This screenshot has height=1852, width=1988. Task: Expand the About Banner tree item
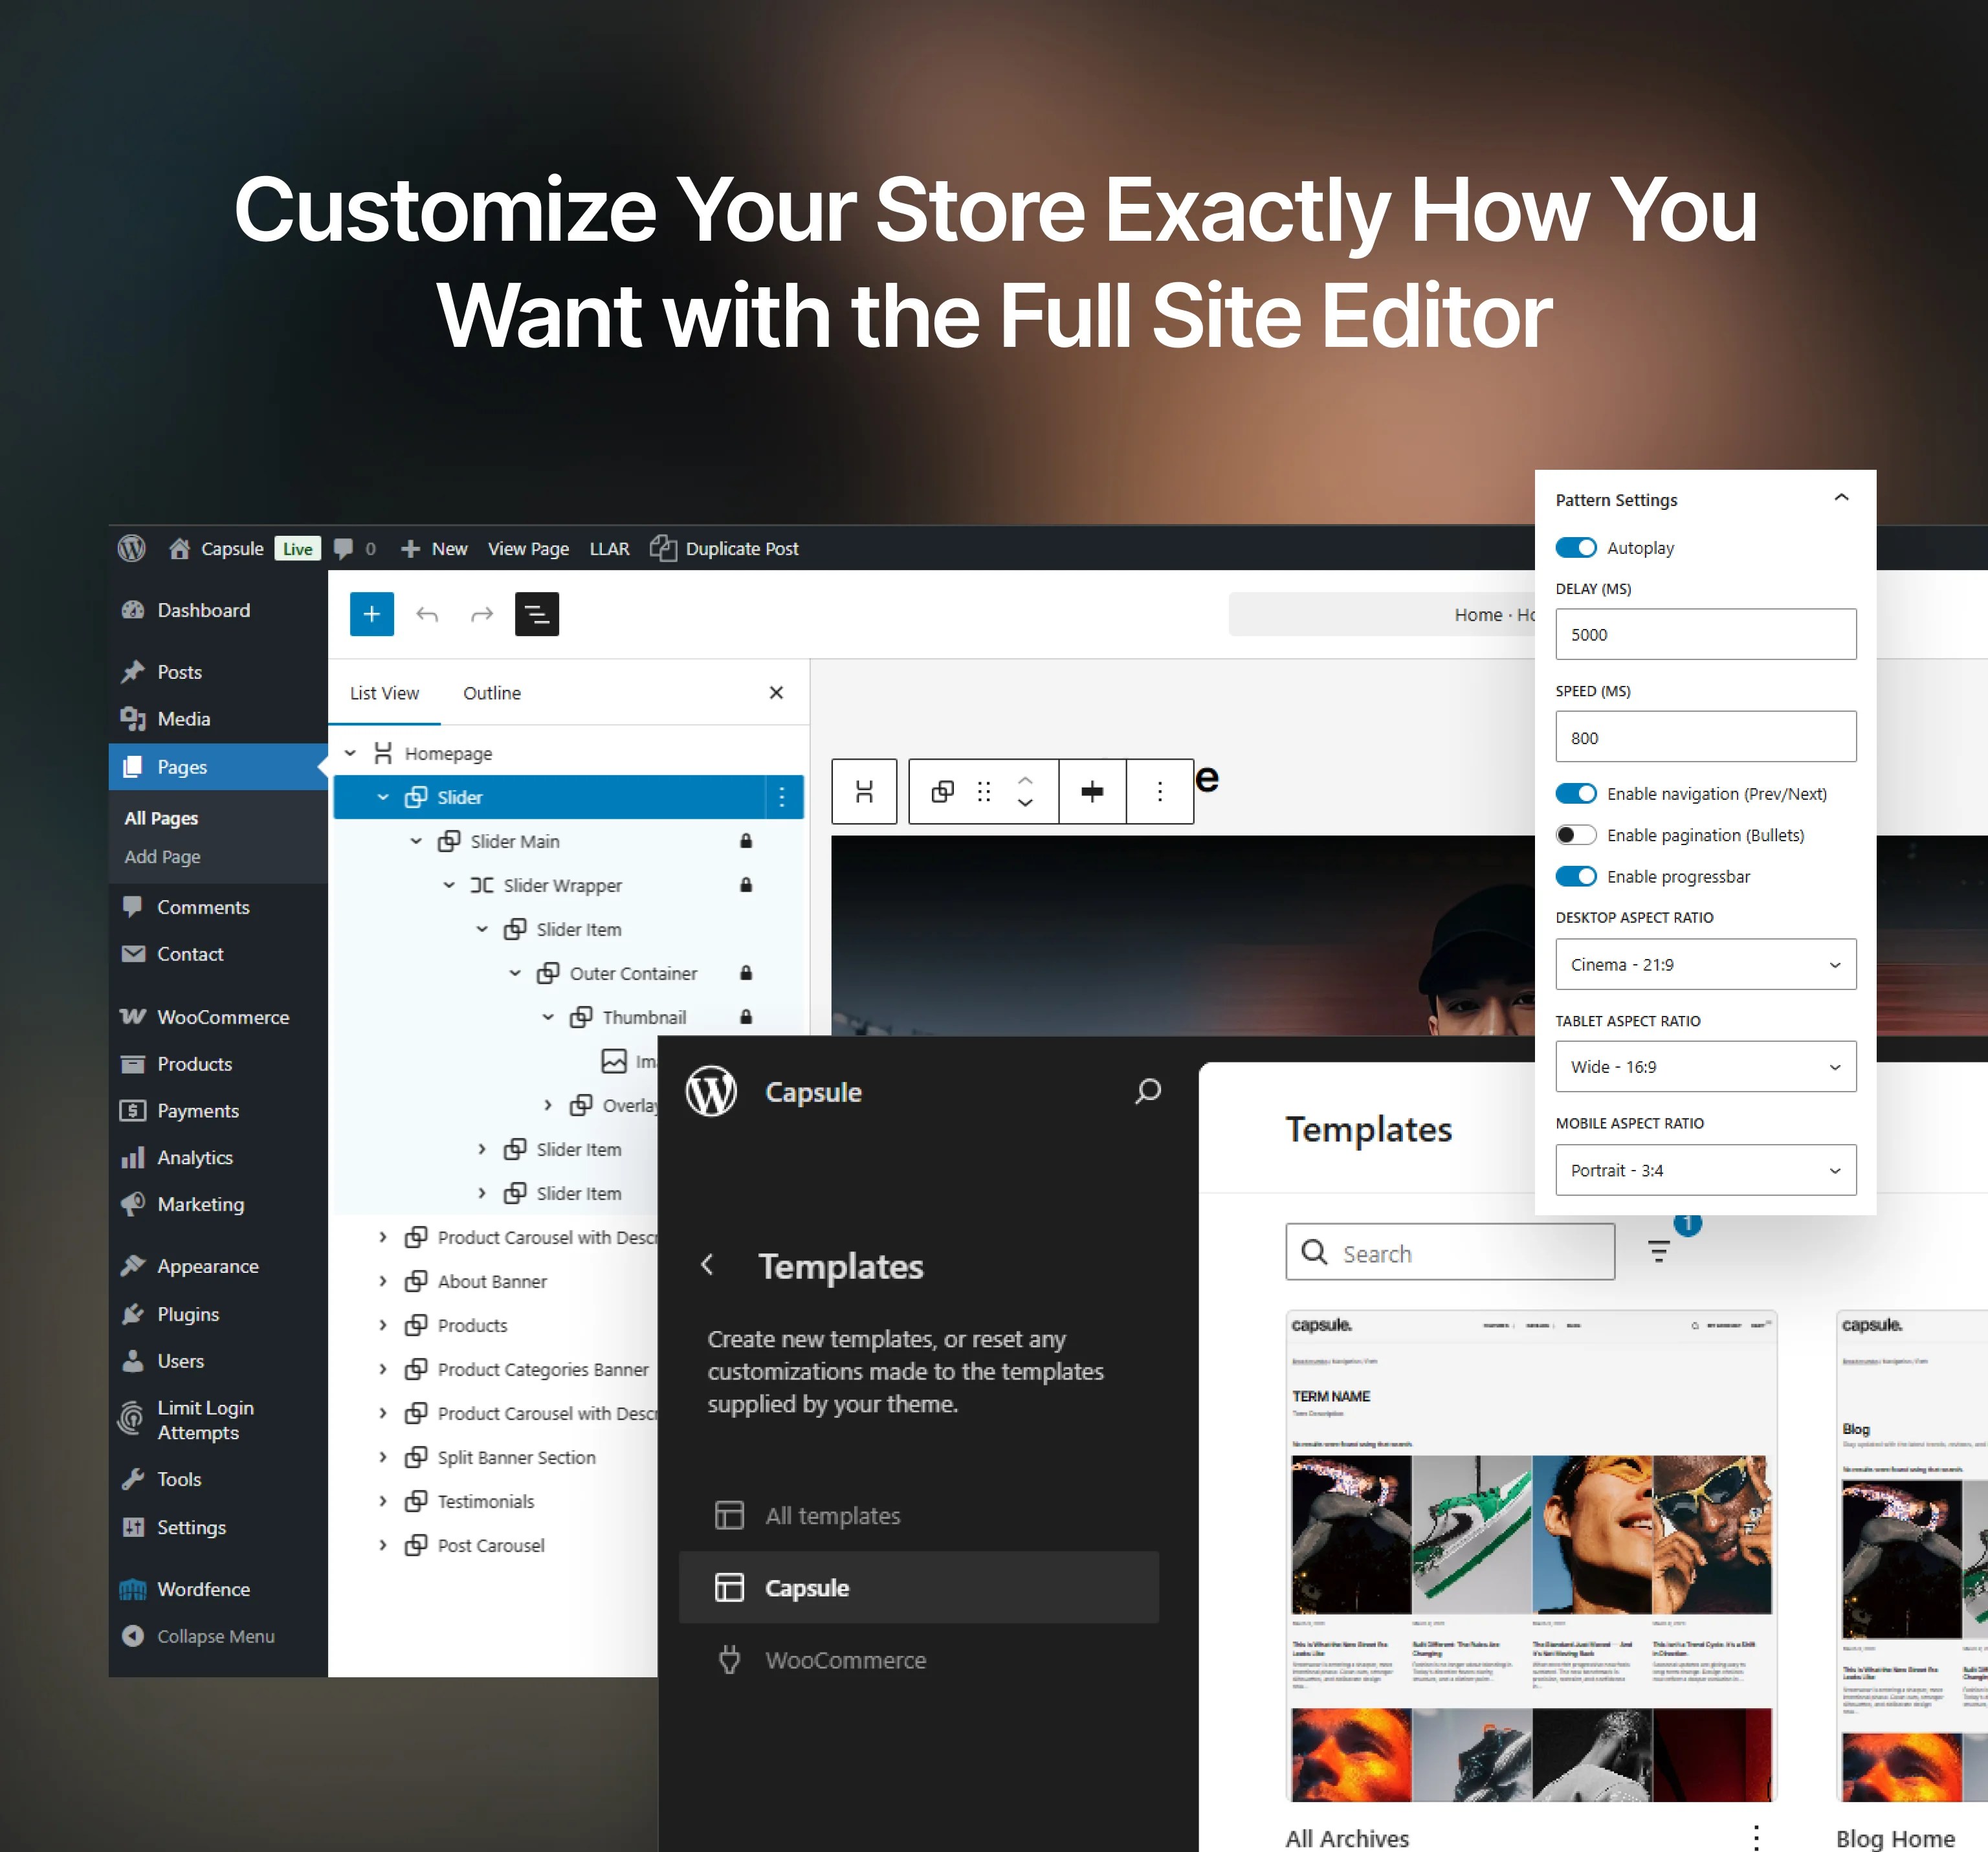tap(383, 1281)
